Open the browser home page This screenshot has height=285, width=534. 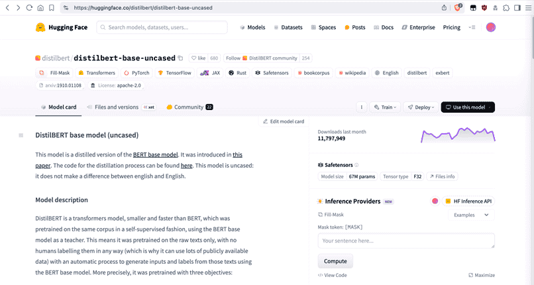point(40,7)
